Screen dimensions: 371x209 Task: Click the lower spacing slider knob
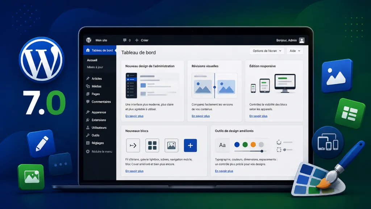[x=285, y=150]
